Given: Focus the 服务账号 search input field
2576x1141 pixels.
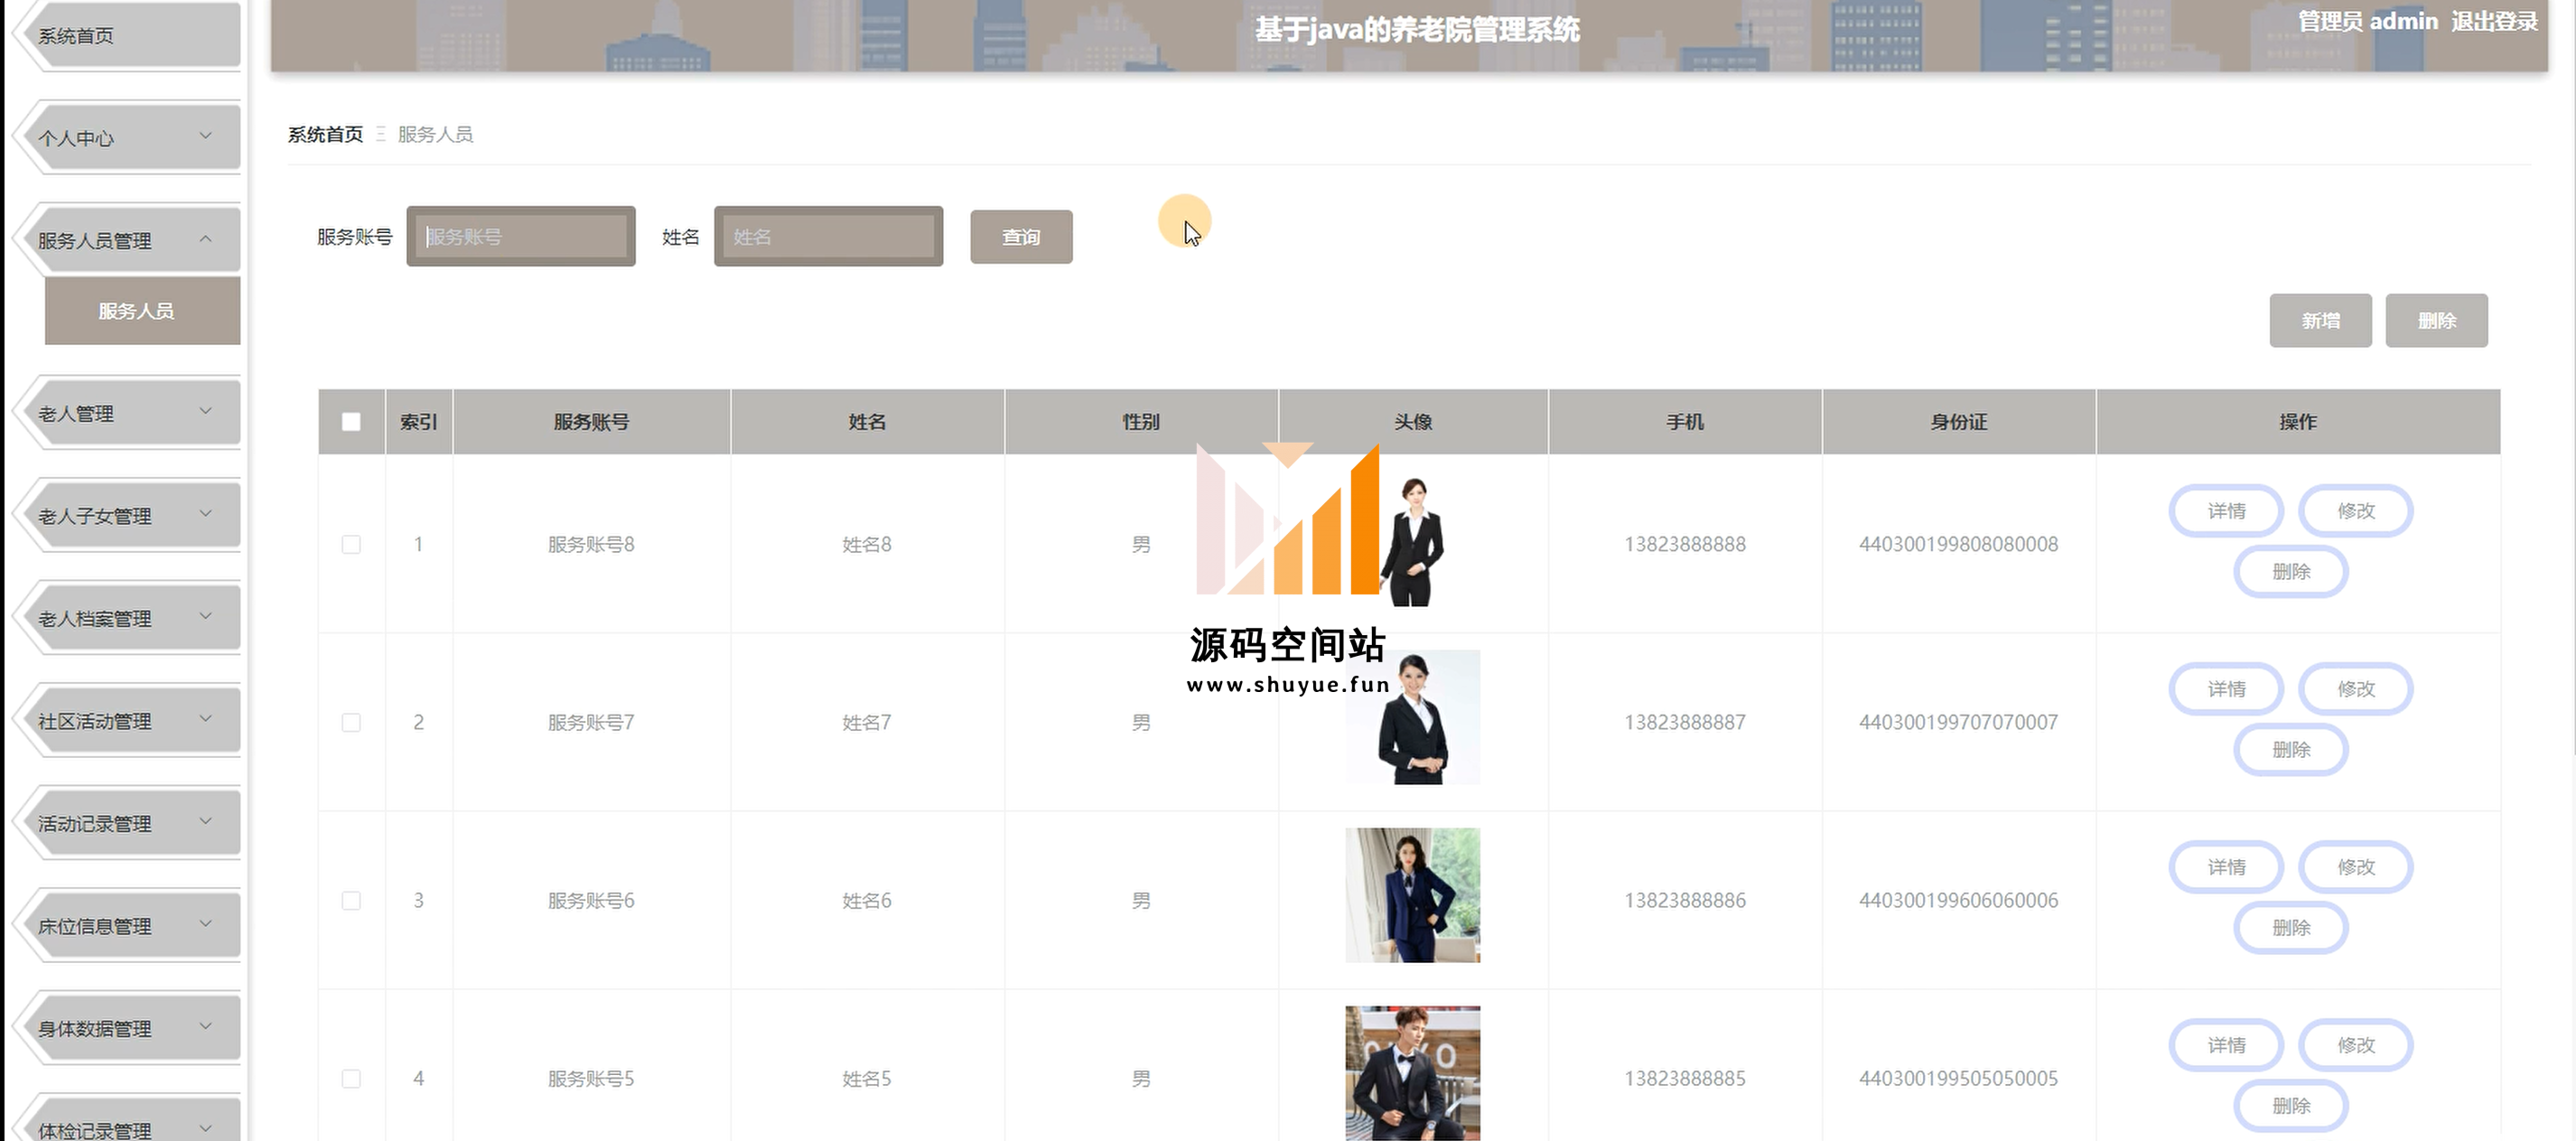Looking at the screenshot, I should [521, 237].
